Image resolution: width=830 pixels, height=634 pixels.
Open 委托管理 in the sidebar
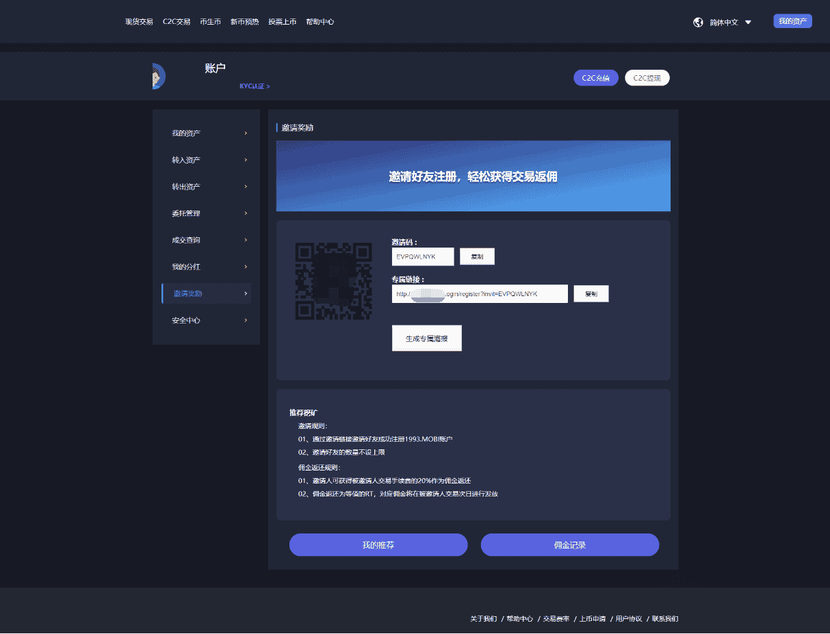coord(186,213)
